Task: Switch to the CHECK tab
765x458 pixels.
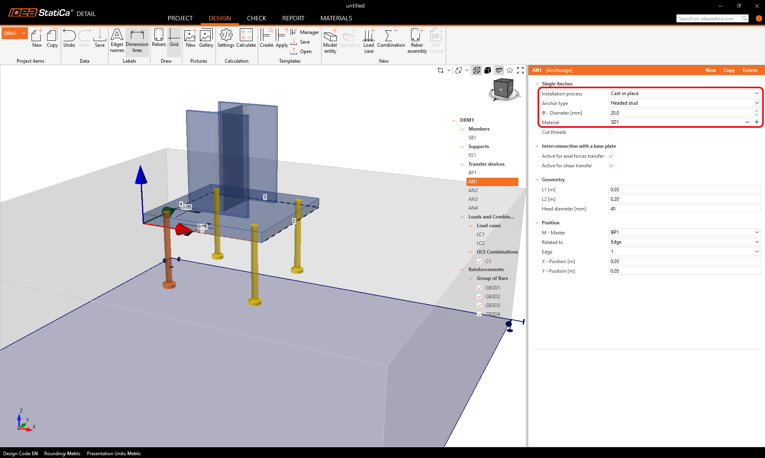Action: [x=256, y=18]
